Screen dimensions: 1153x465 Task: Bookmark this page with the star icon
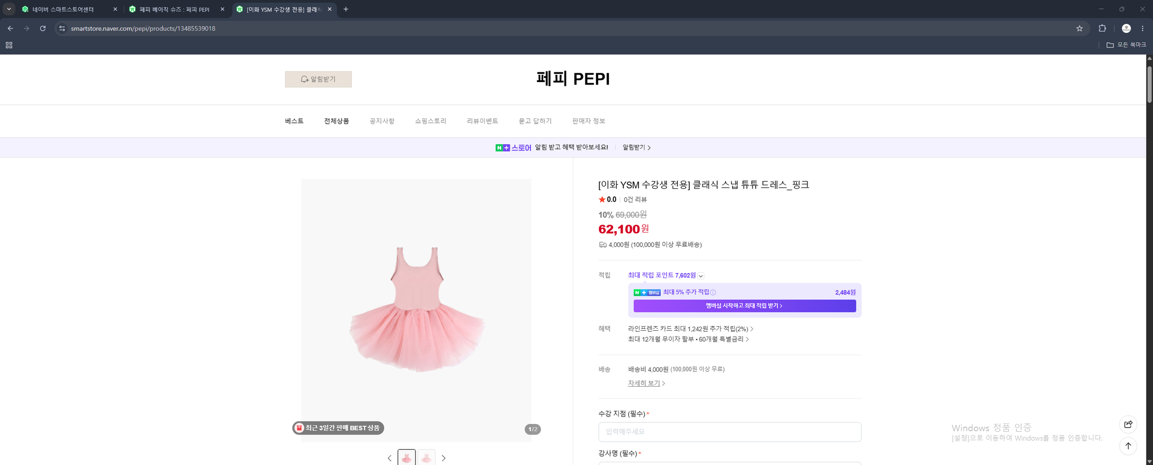click(x=1079, y=29)
